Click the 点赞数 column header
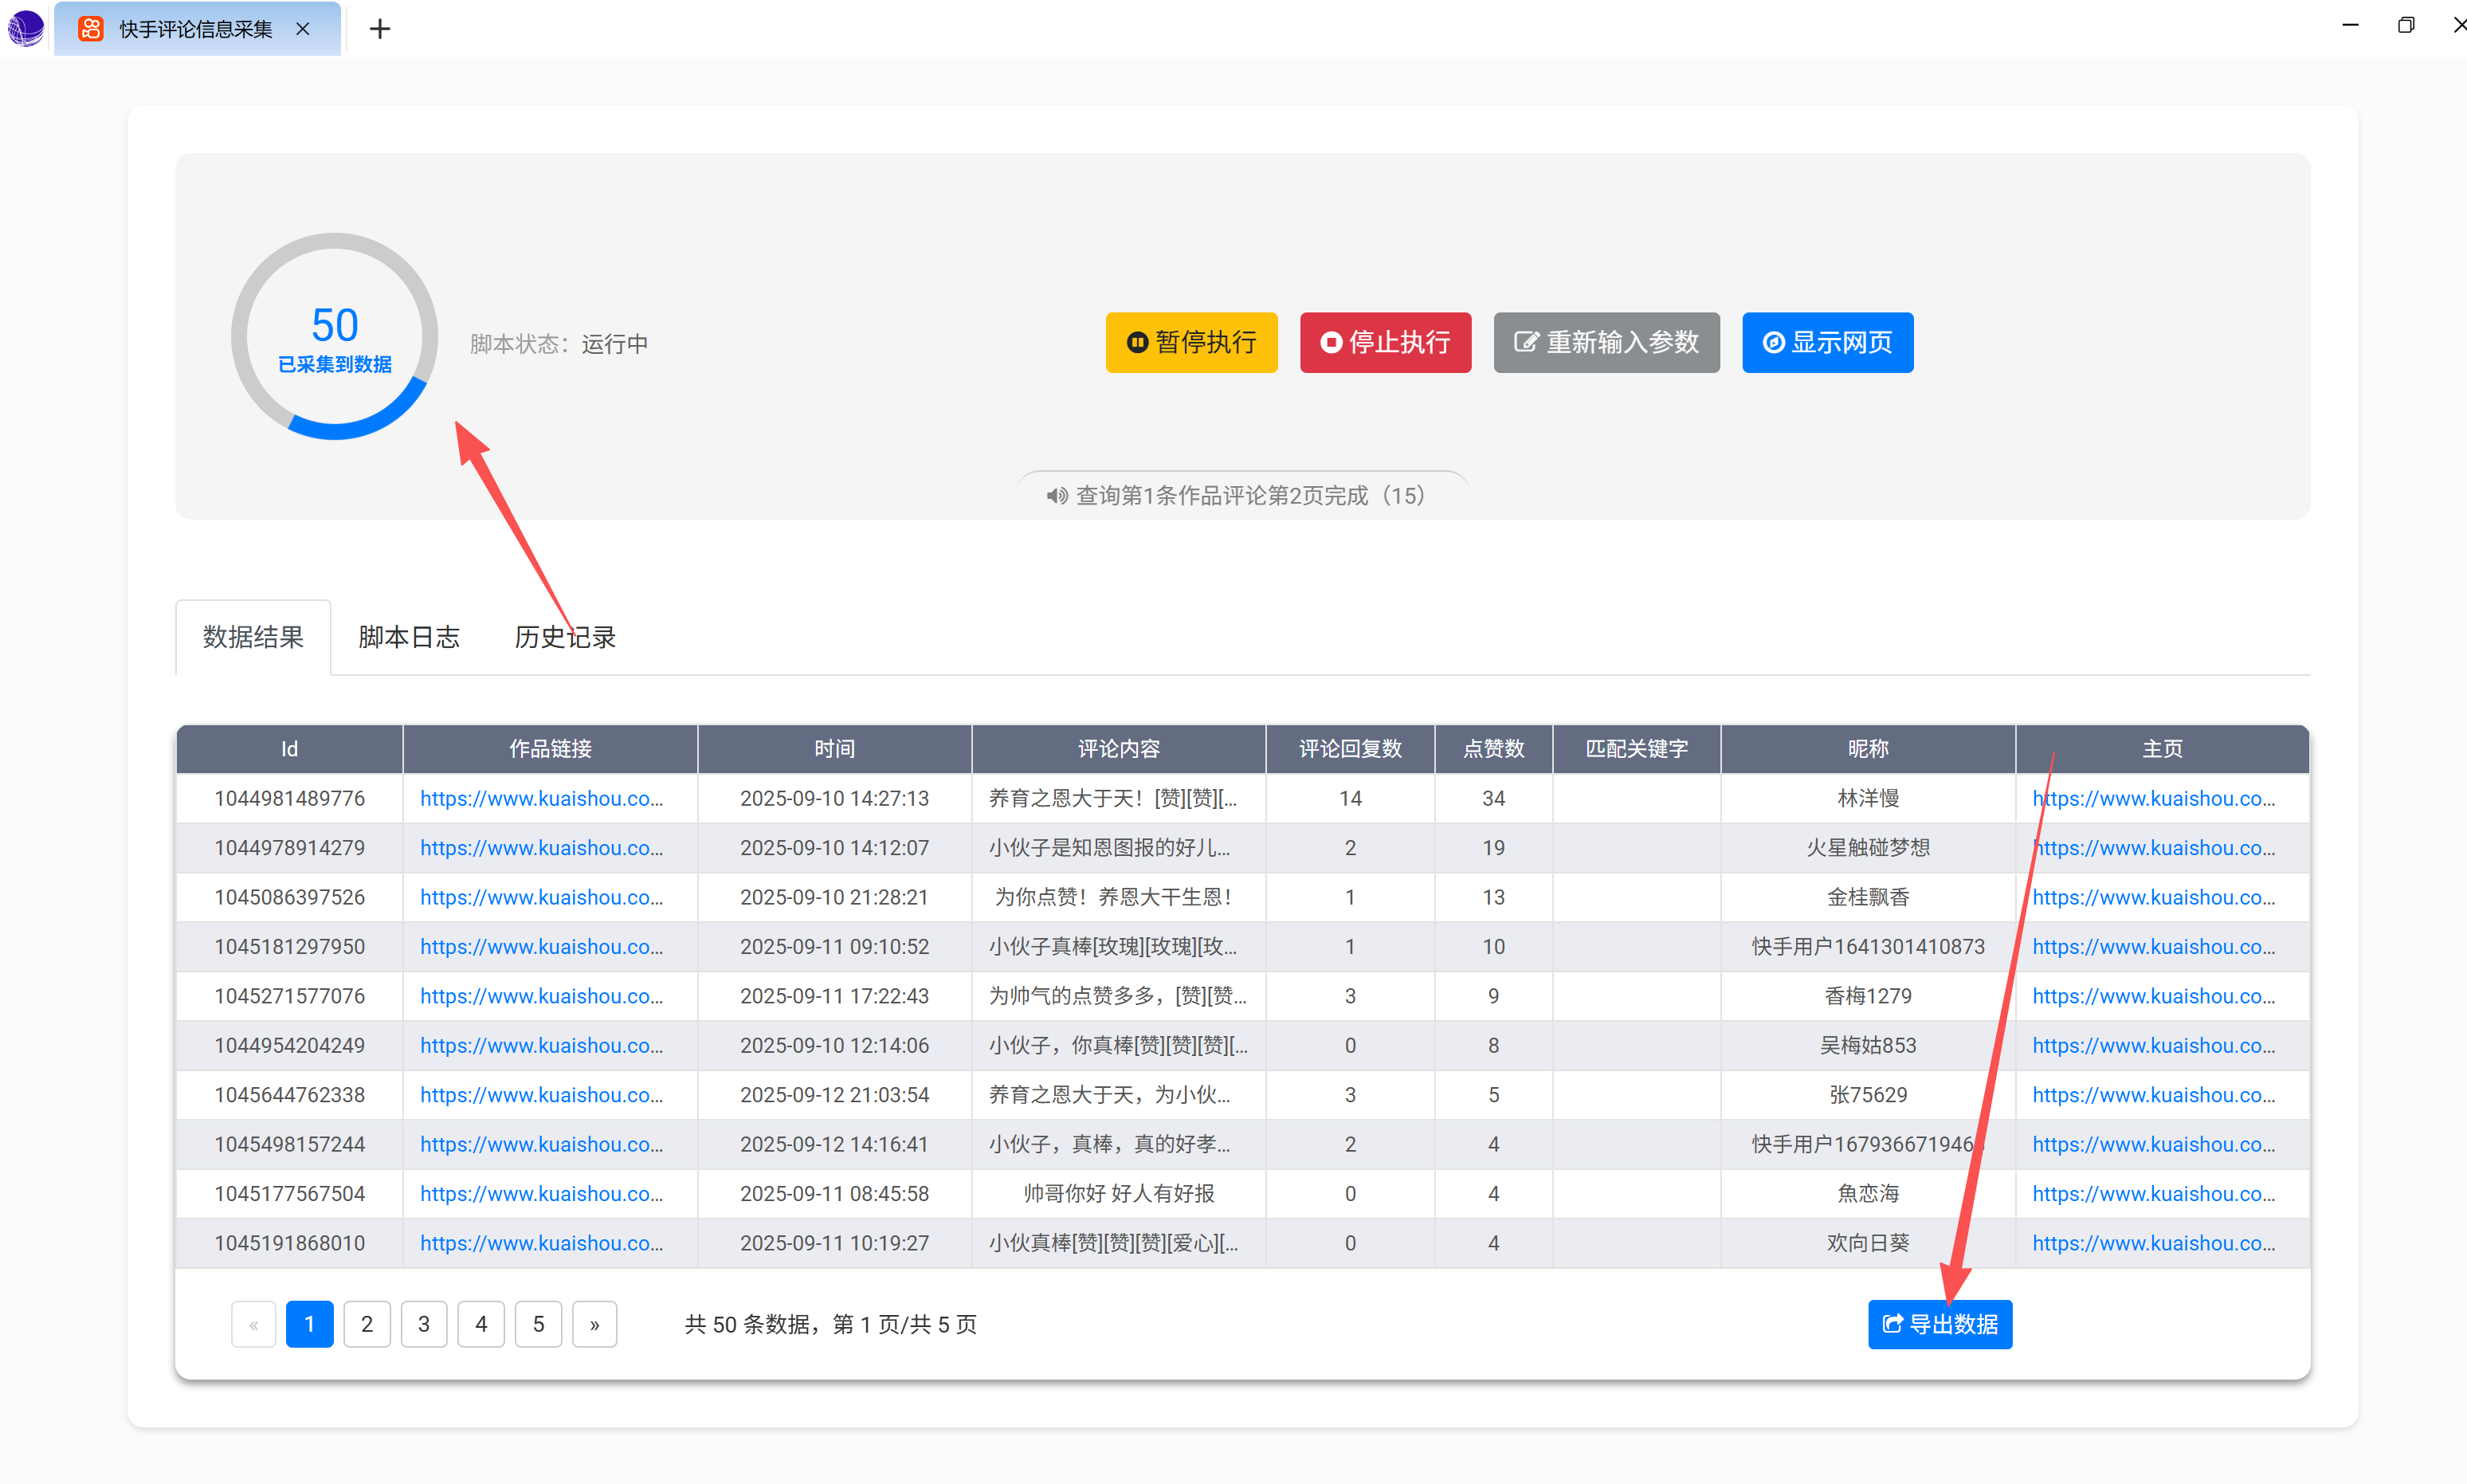This screenshot has width=2467, height=1484. point(1493,749)
